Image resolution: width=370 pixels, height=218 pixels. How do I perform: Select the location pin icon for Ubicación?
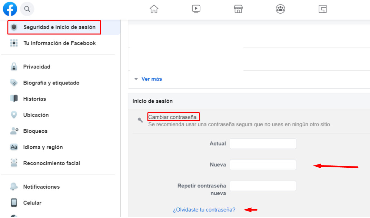point(14,115)
